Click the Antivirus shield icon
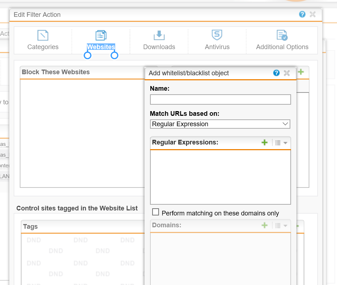Image resolution: width=337 pixels, height=285 pixels. click(x=217, y=35)
